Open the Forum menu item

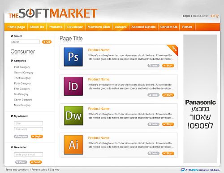pyautogui.click(x=187, y=27)
